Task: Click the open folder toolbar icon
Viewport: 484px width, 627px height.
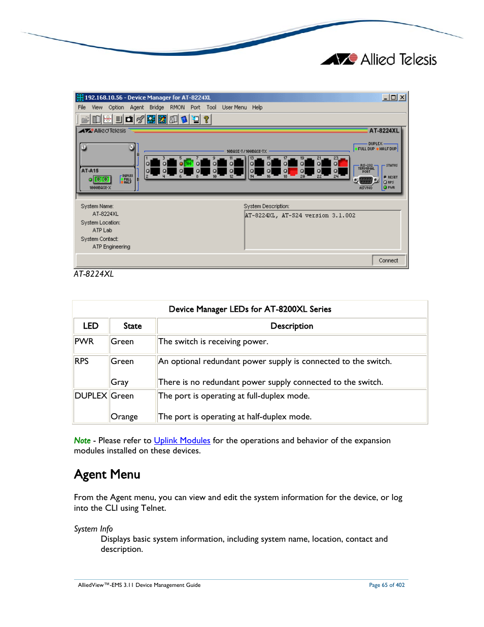Action: click(x=85, y=119)
